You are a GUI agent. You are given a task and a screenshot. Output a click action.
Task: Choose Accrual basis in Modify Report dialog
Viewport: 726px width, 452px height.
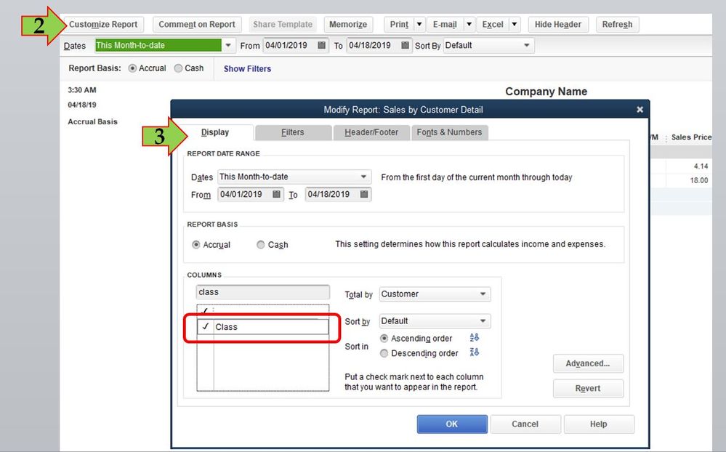(x=196, y=244)
